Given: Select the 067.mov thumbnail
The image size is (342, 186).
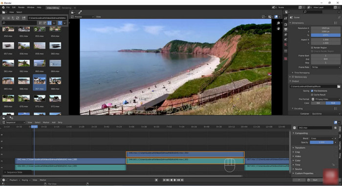Looking at the screenshot, I should [x=40, y=82].
